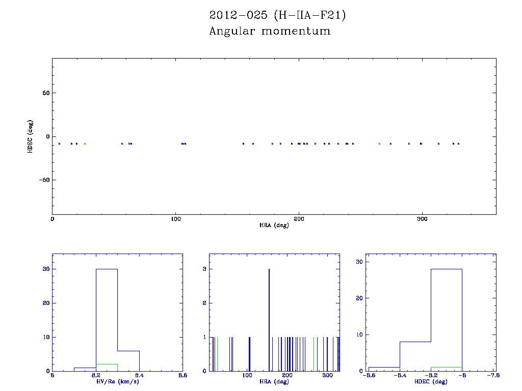The height and width of the screenshot is (391, 522).
Task: Click the HDEC (deg) label under right histogram
Action: click(x=431, y=381)
